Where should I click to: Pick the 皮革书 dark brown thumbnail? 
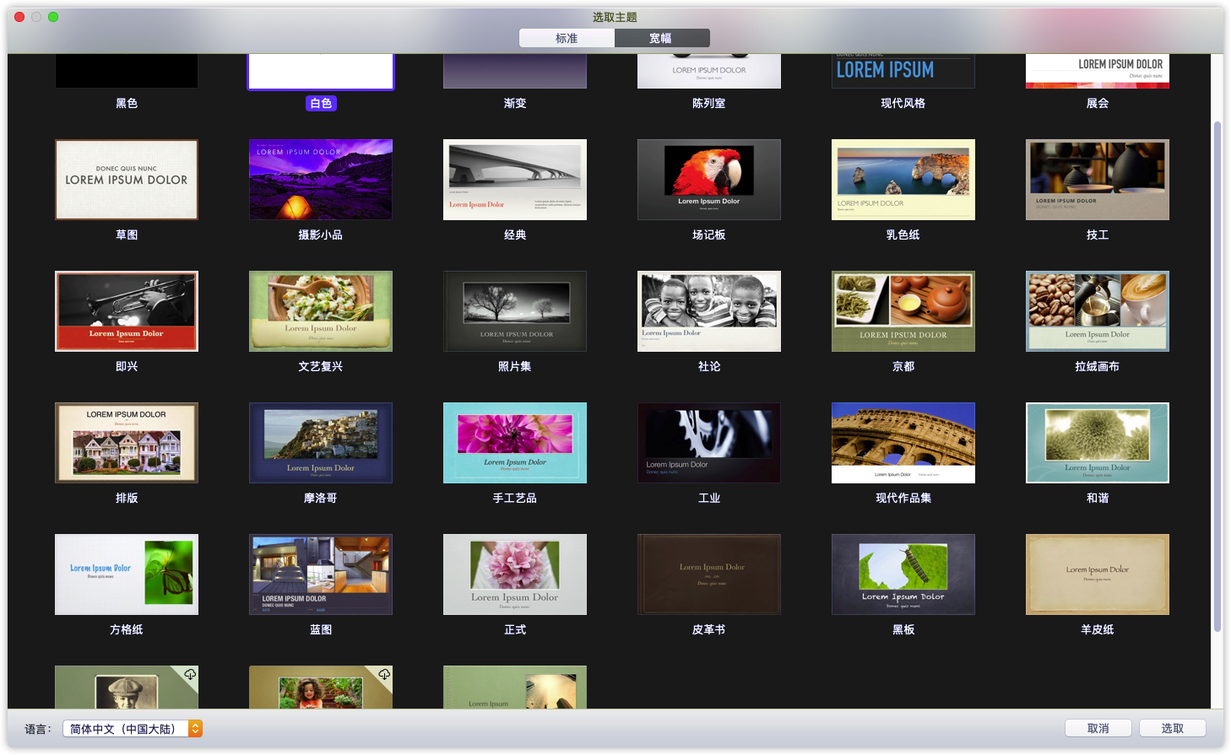[709, 574]
